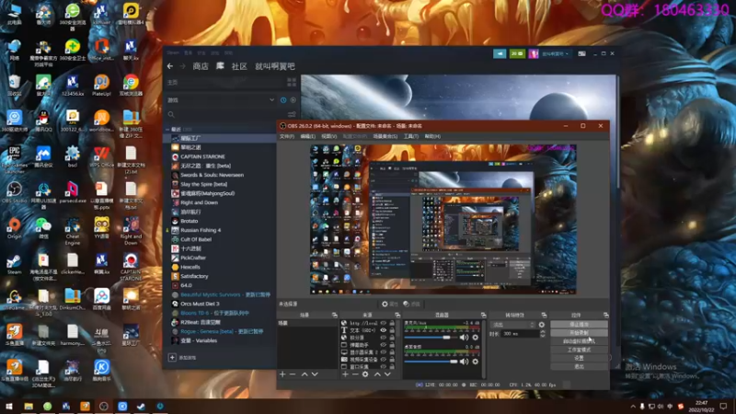Open OBS Help menu
The width and height of the screenshot is (736, 414).
[432, 136]
